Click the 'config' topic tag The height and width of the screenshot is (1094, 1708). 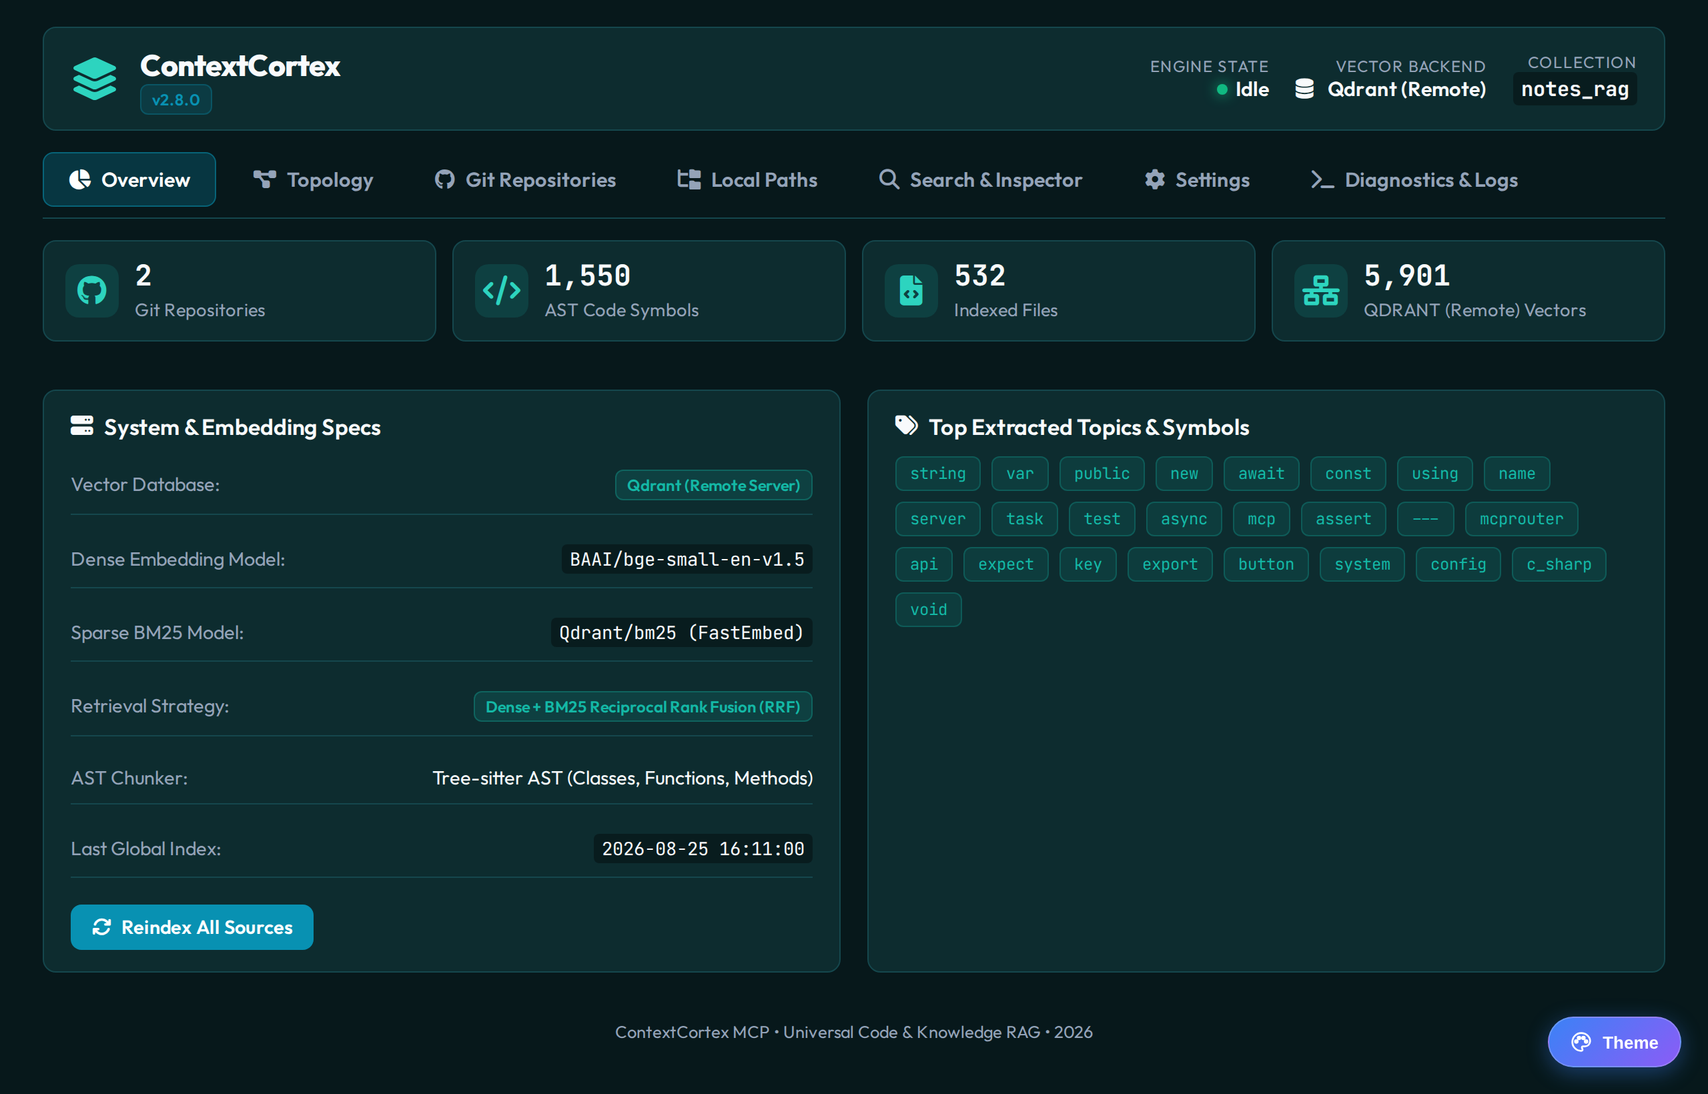click(1458, 565)
